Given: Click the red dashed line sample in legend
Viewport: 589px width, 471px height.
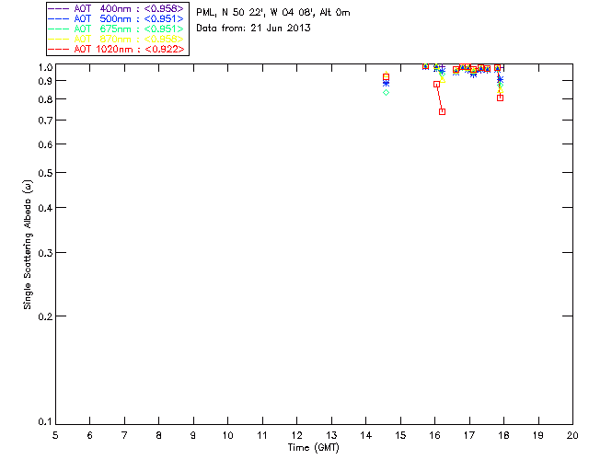Looking at the screenshot, I should tap(59, 50).
